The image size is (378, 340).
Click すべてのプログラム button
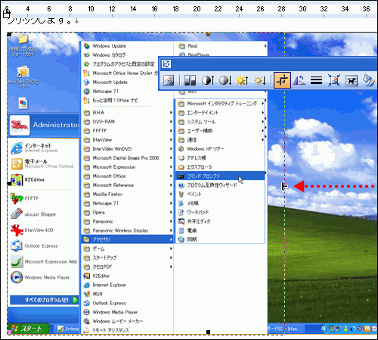44,300
